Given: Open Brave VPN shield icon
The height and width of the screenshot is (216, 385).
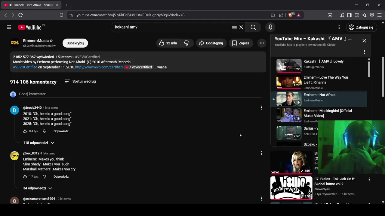Looking at the screenshot, I should click(372, 15).
